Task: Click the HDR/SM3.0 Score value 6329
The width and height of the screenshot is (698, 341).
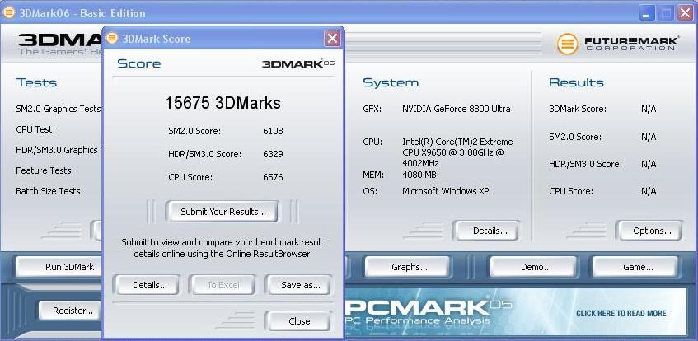Action: [273, 155]
